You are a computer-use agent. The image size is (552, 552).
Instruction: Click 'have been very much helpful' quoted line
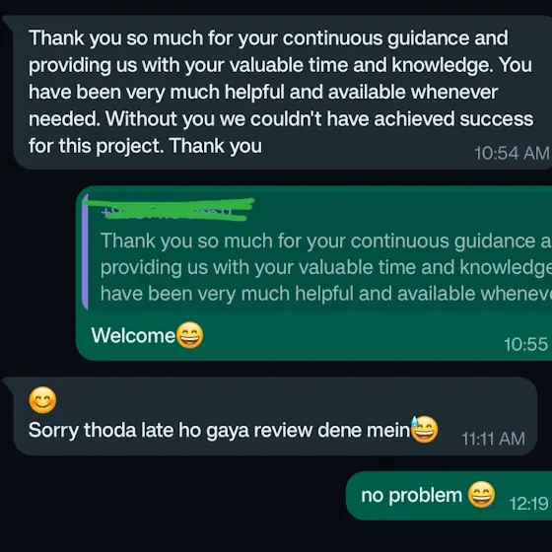pyautogui.click(x=325, y=294)
